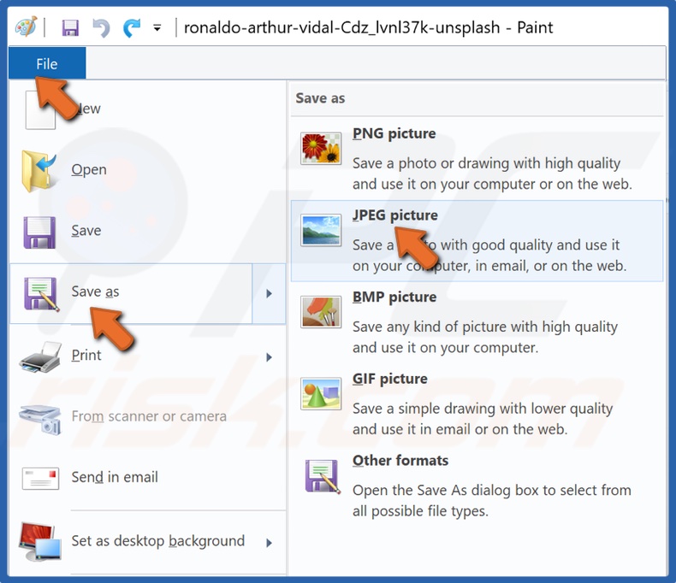Screen dimensions: 676x583
Task: Click 'Open the Save As dialog box' description
Action: coord(492,501)
